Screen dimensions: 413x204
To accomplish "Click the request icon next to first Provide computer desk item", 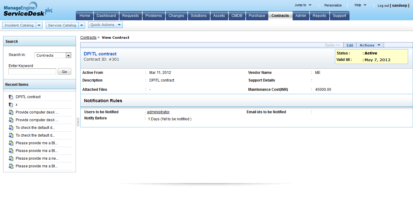I will tap(11, 112).
